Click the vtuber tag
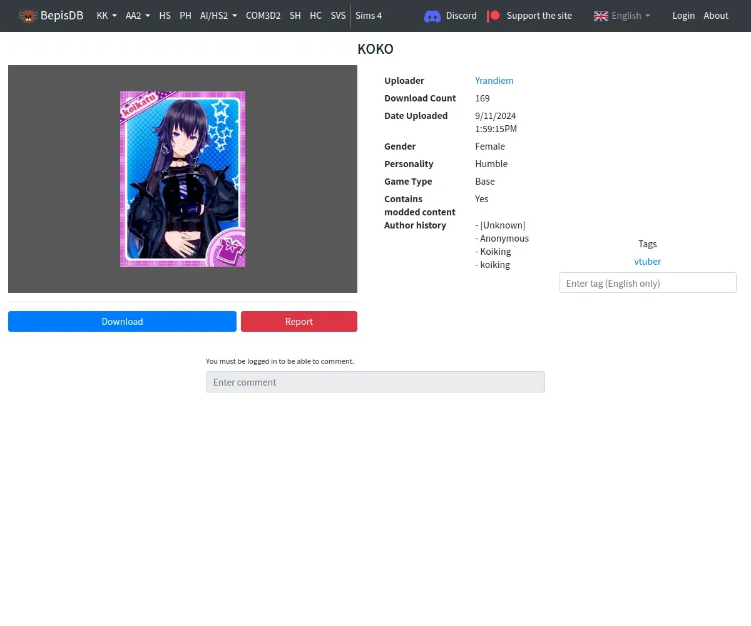Viewport: 751px width, 626px height. coord(648,262)
